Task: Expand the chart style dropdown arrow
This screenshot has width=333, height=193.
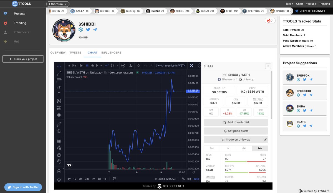Action: [118, 66]
